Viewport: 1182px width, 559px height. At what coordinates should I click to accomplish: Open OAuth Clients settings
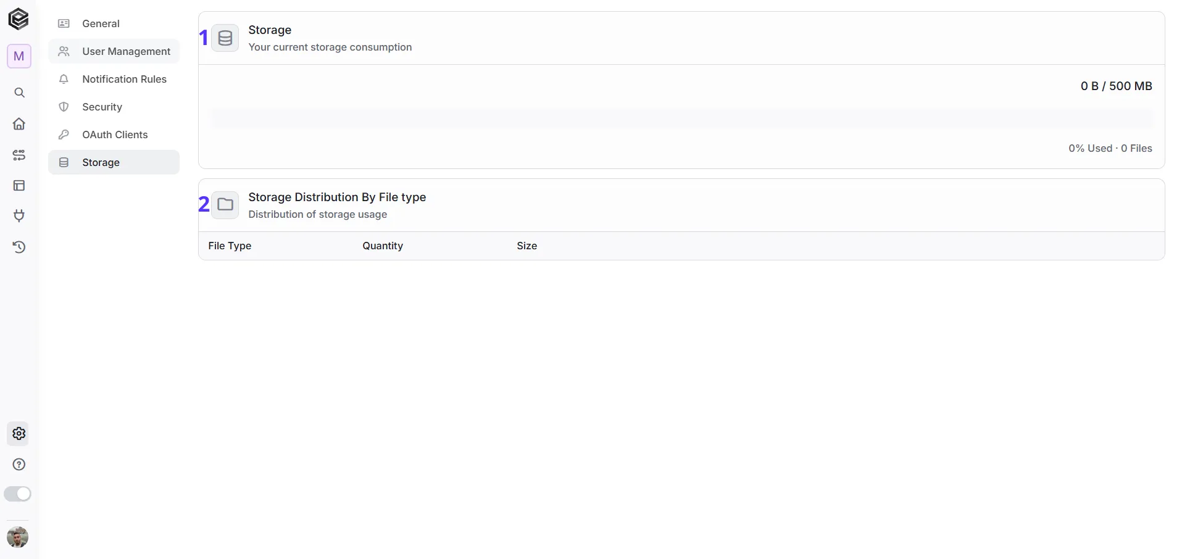114,135
